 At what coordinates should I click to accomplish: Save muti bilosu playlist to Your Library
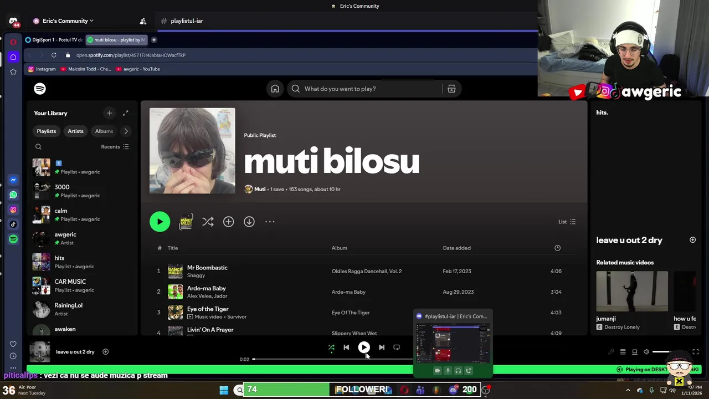point(228,222)
